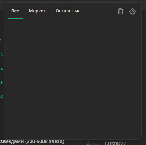Screen dimensions: 146x145
Task: Click the second cut-off green link
Action: pos(1,55)
